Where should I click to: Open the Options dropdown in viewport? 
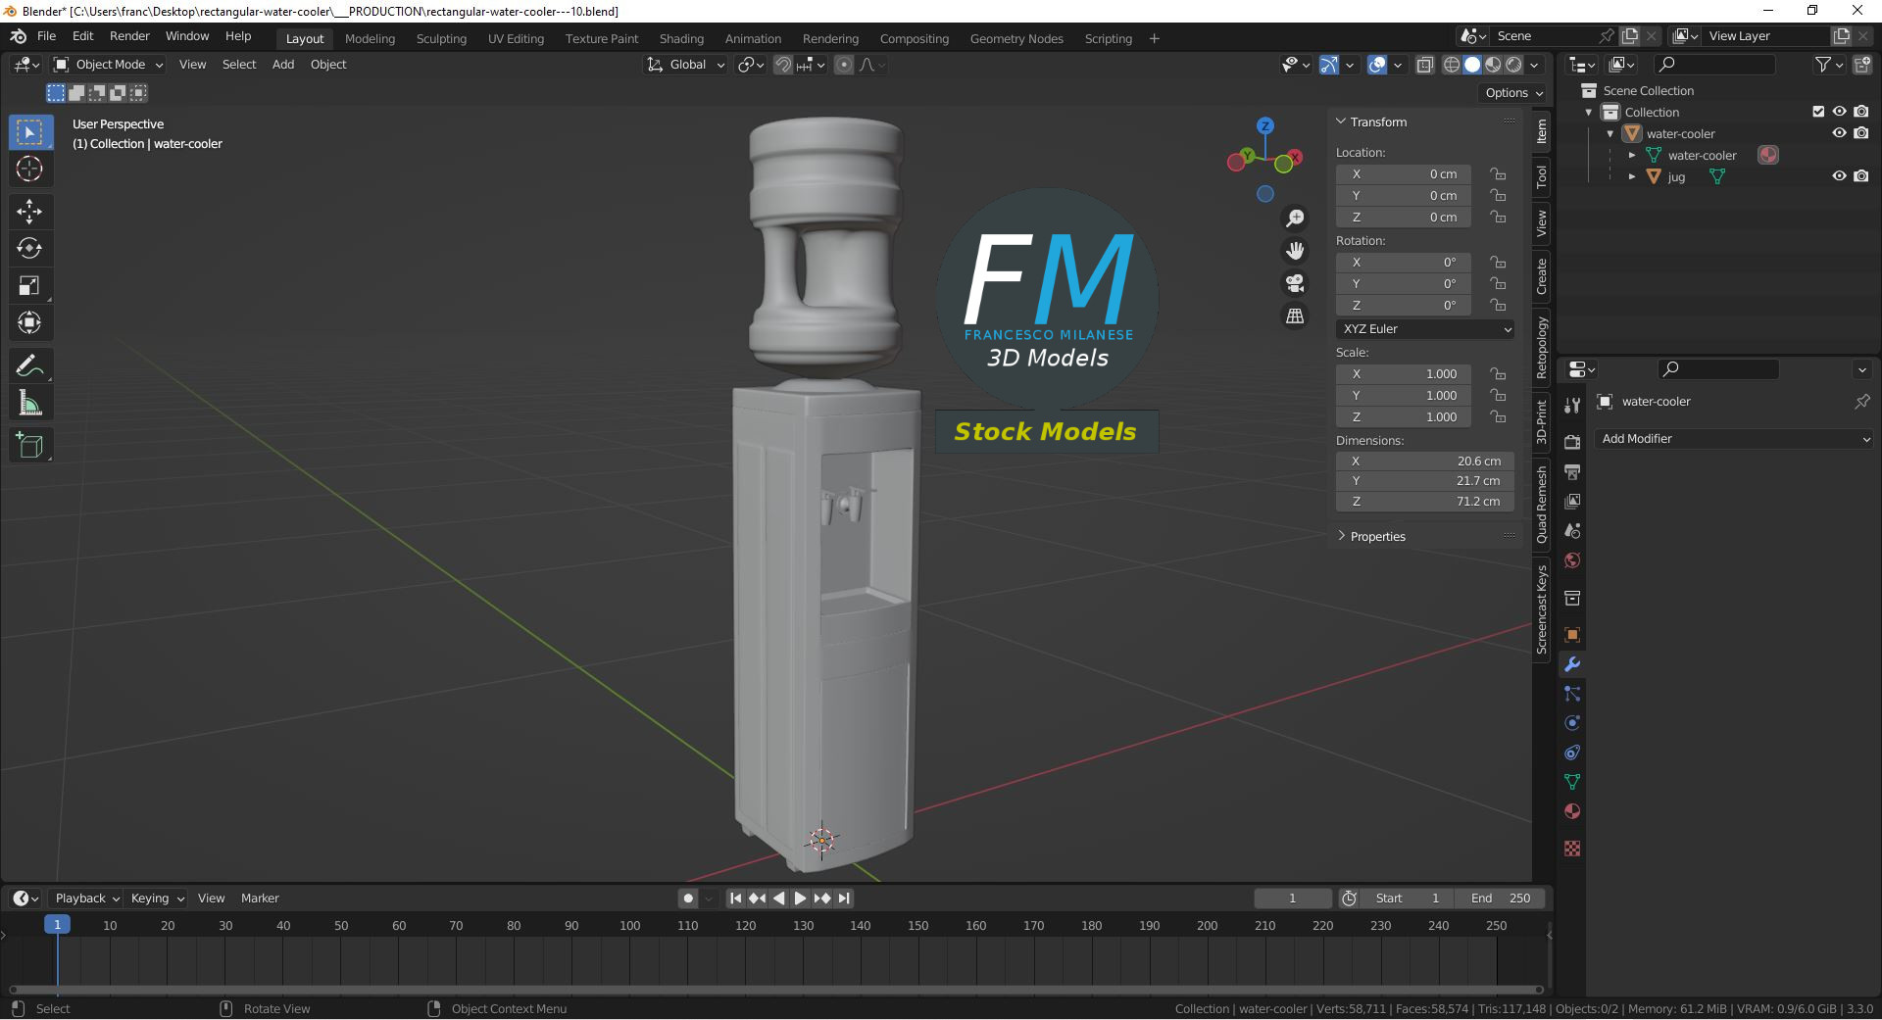(x=1512, y=93)
